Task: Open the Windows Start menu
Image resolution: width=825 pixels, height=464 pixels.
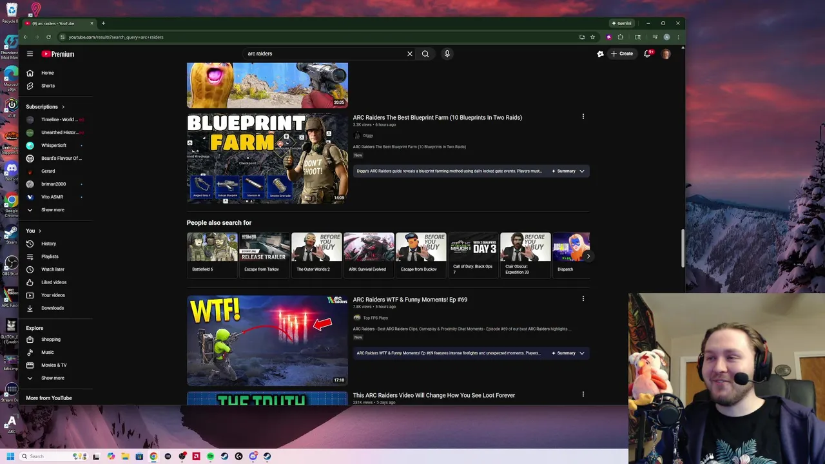Action: pyautogui.click(x=10, y=456)
